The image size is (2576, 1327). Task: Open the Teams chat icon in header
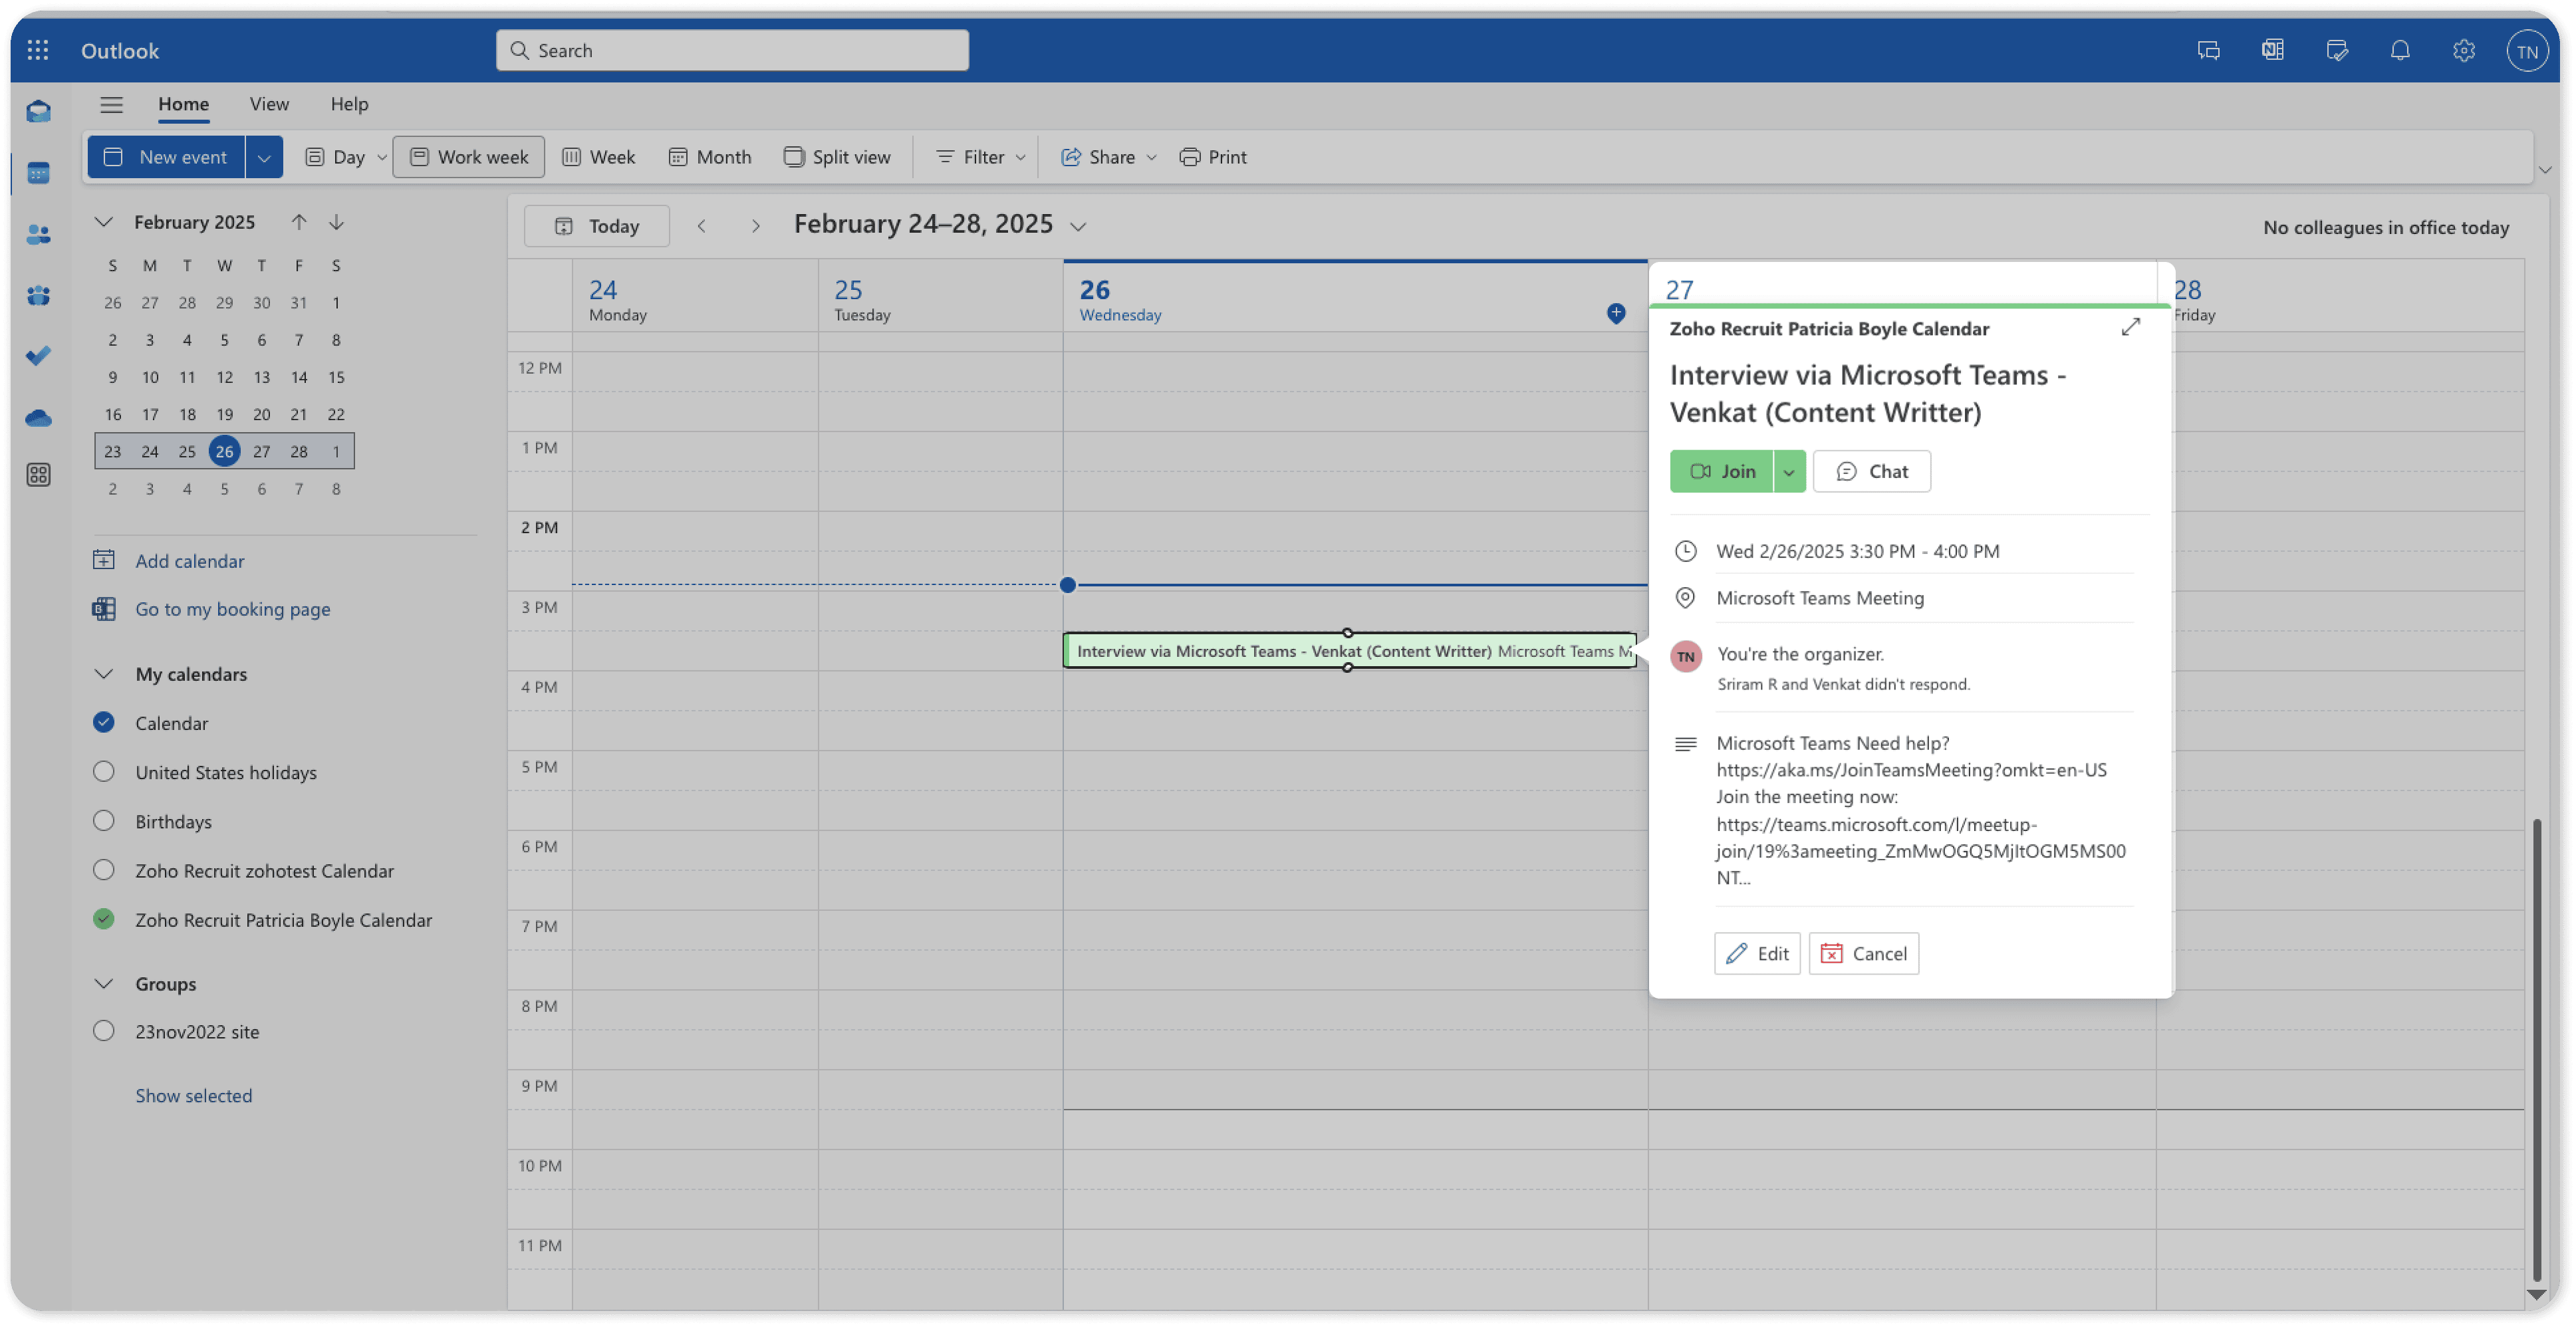[2208, 50]
